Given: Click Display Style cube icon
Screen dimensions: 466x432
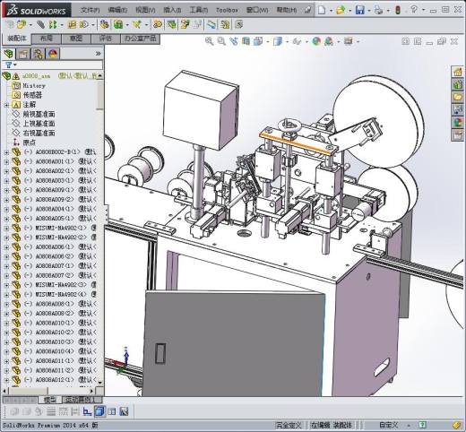Looking at the screenshot, I should 278,41.
